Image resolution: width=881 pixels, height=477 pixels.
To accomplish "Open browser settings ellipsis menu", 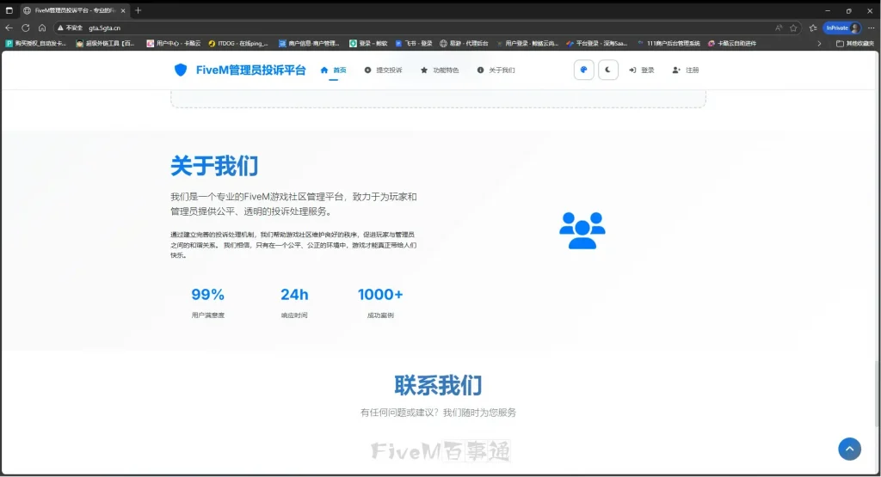I will (x=871, y=28).
